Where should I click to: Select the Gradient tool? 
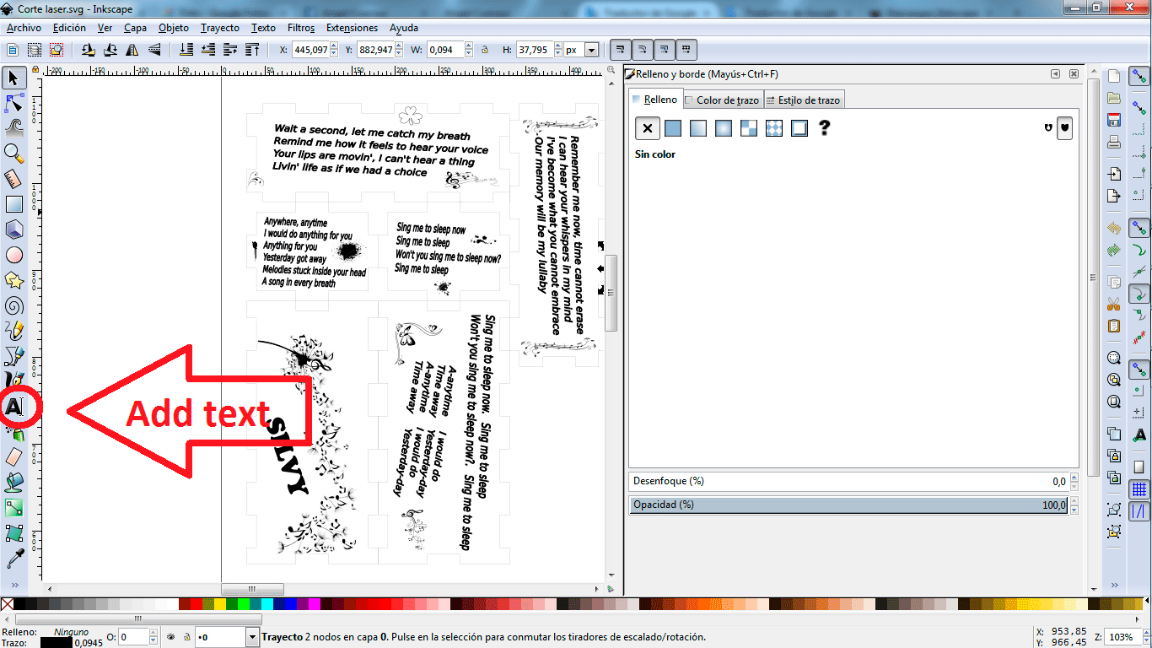(13, 507)
